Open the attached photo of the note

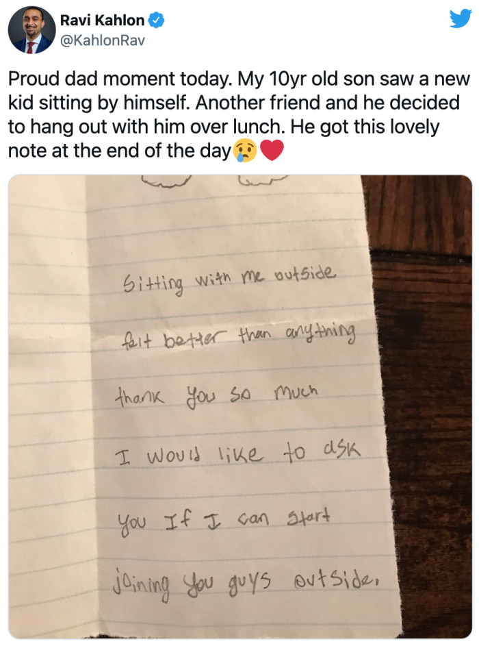click(x=240, y=407)
